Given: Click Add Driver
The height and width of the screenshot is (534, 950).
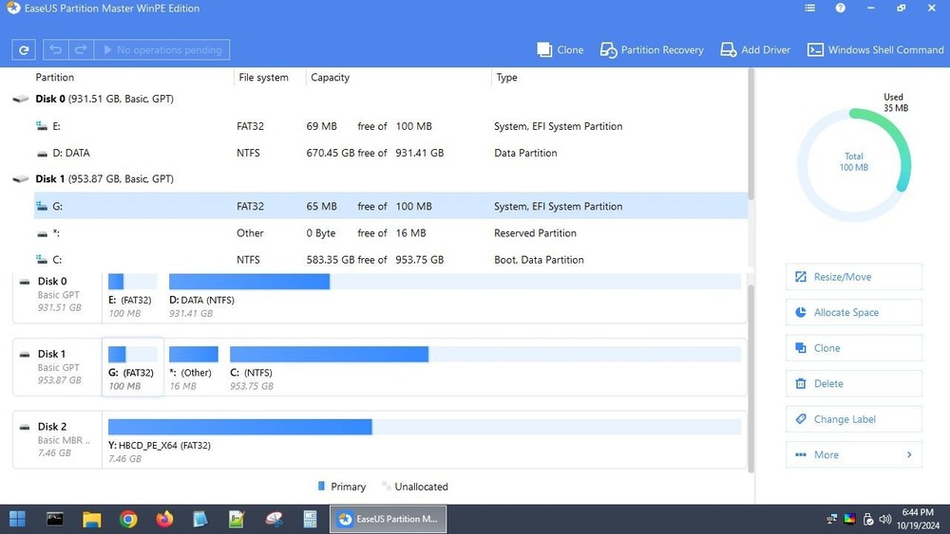Looking at the screenshot, I should coord(755,49).
